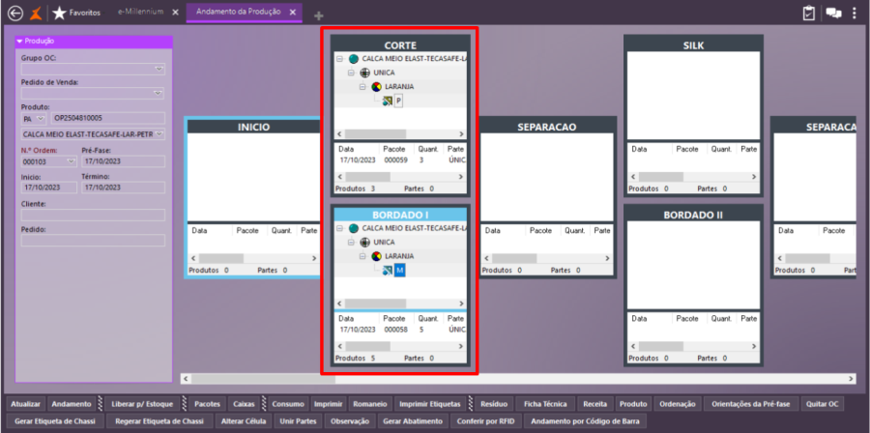Open the N.º Ordem 000103 dropdown
The height and width of the screenshot is (433, 870).
click(71, 161)
